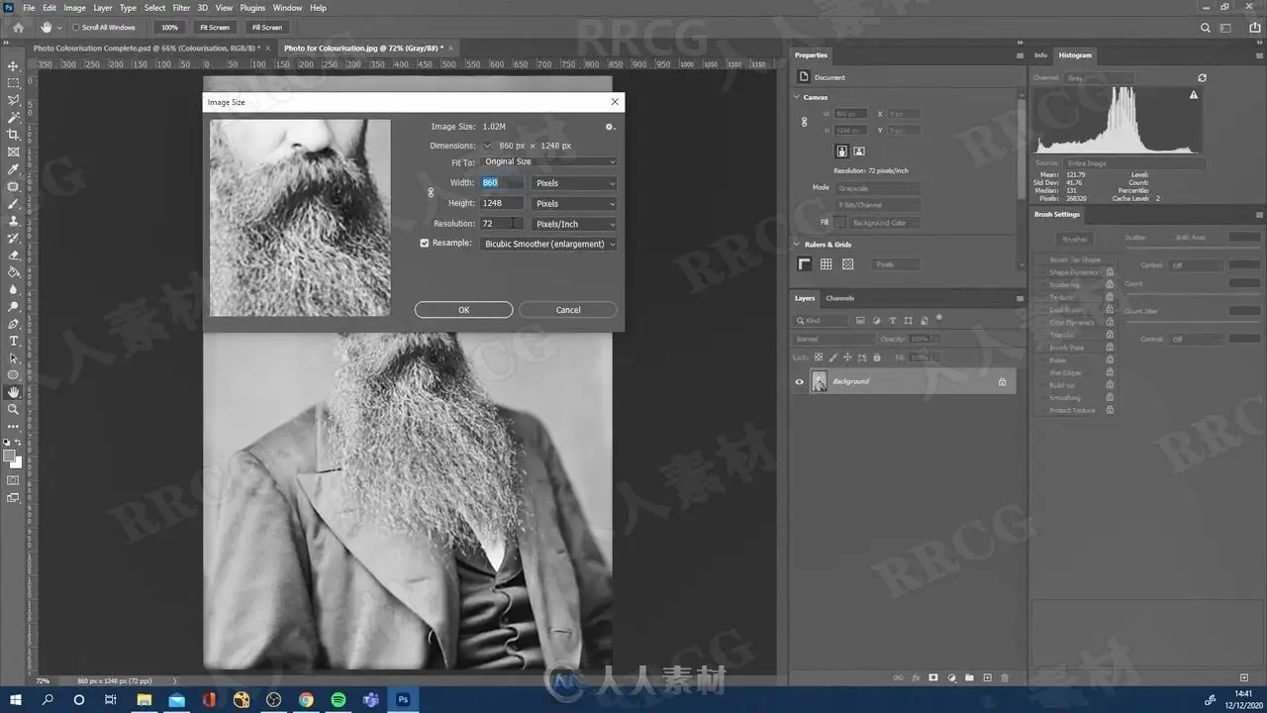This screenshot has width=1267, height=713.
Task: Toggle the Shape Dynamics lock
Action: 1110,272
